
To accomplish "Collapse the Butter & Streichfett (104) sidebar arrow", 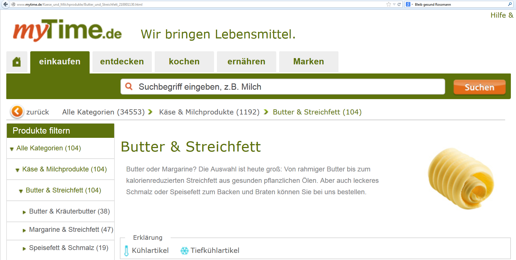I will (x=21, y=191).
